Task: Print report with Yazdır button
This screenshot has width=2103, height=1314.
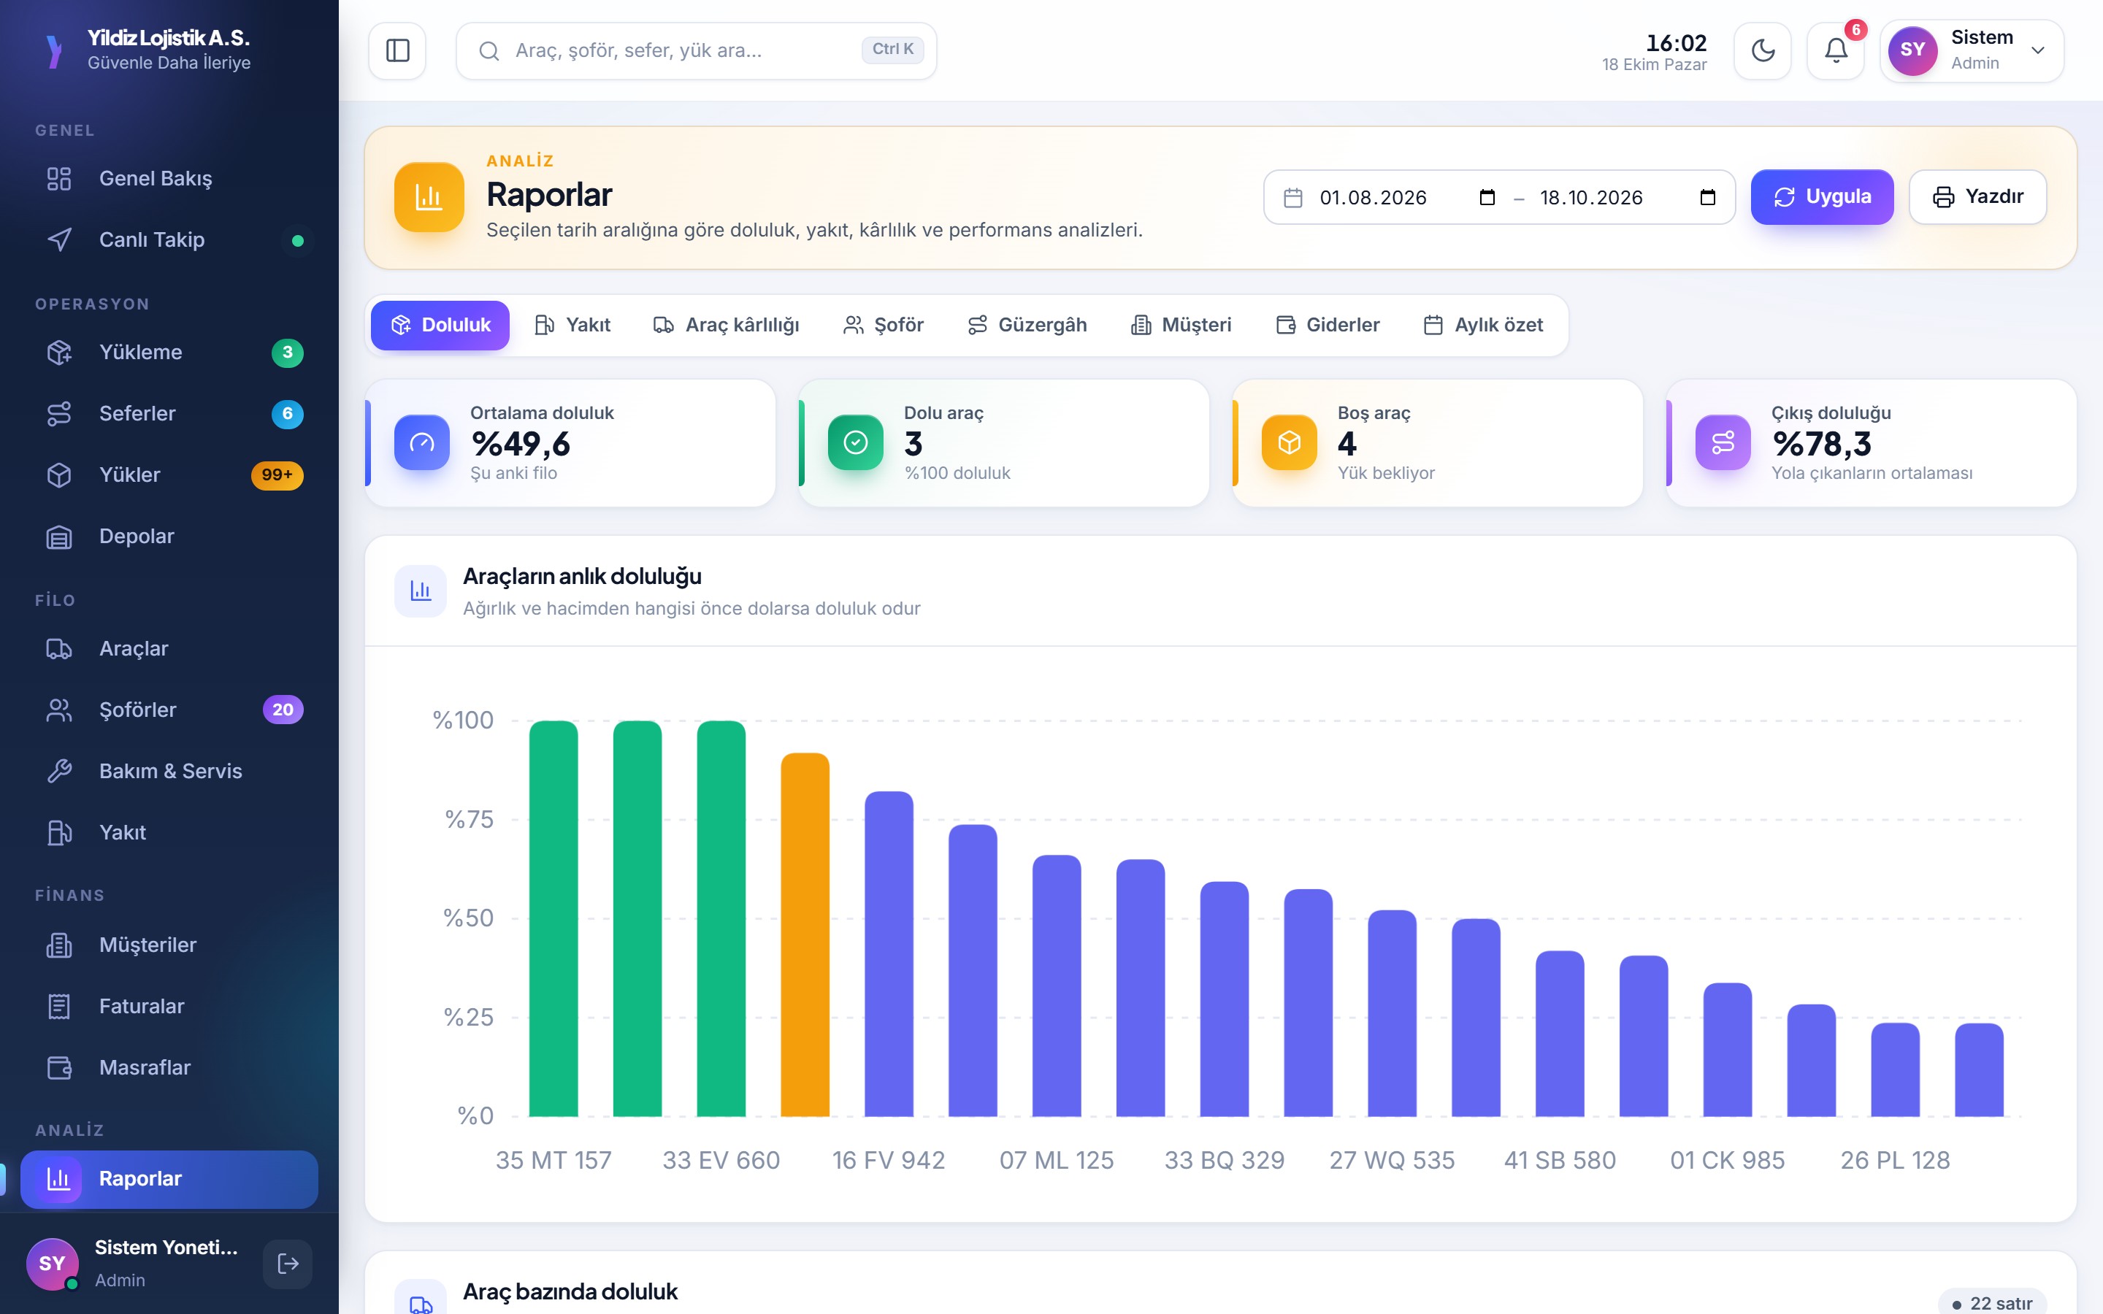Action: 1977,197
